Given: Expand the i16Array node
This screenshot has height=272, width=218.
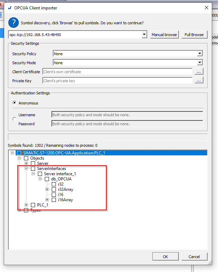Looking at the screenshot, I should pos(47,200).
